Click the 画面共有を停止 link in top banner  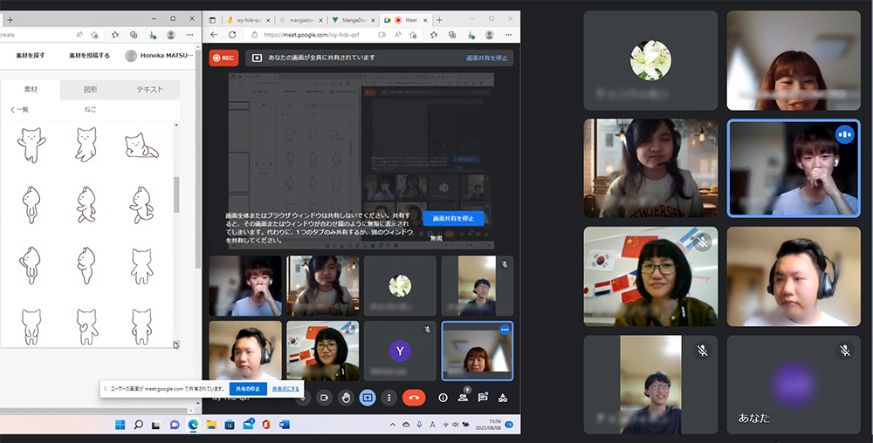(x=486, y=58)
